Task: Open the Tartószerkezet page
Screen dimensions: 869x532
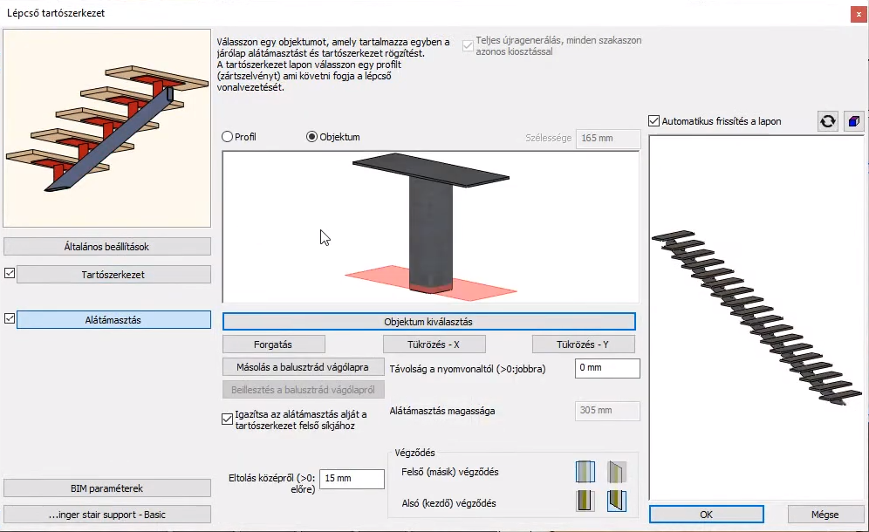Action: point(113,275)
